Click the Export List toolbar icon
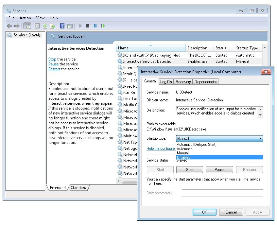277x225 pixels. tap(52, 26)
